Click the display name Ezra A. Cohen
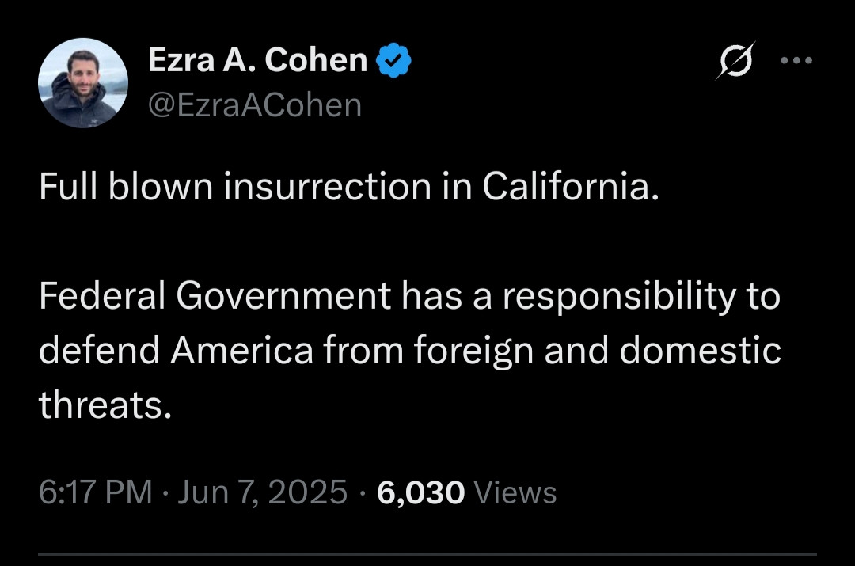Screen dimensions: 855x566 pyautogui.click(x=257, y=61)
